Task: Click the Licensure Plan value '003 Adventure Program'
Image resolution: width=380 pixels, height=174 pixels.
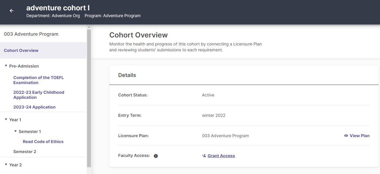Action: pos(225,136)
